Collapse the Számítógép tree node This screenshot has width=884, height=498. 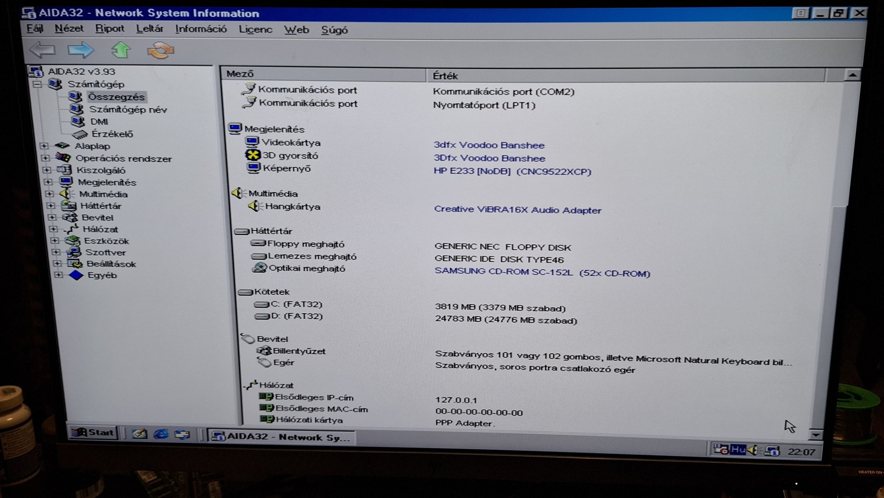37,84
